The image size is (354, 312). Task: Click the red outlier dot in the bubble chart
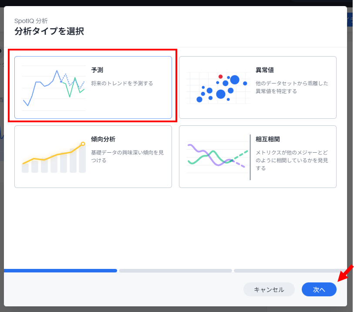click(220, 77)
